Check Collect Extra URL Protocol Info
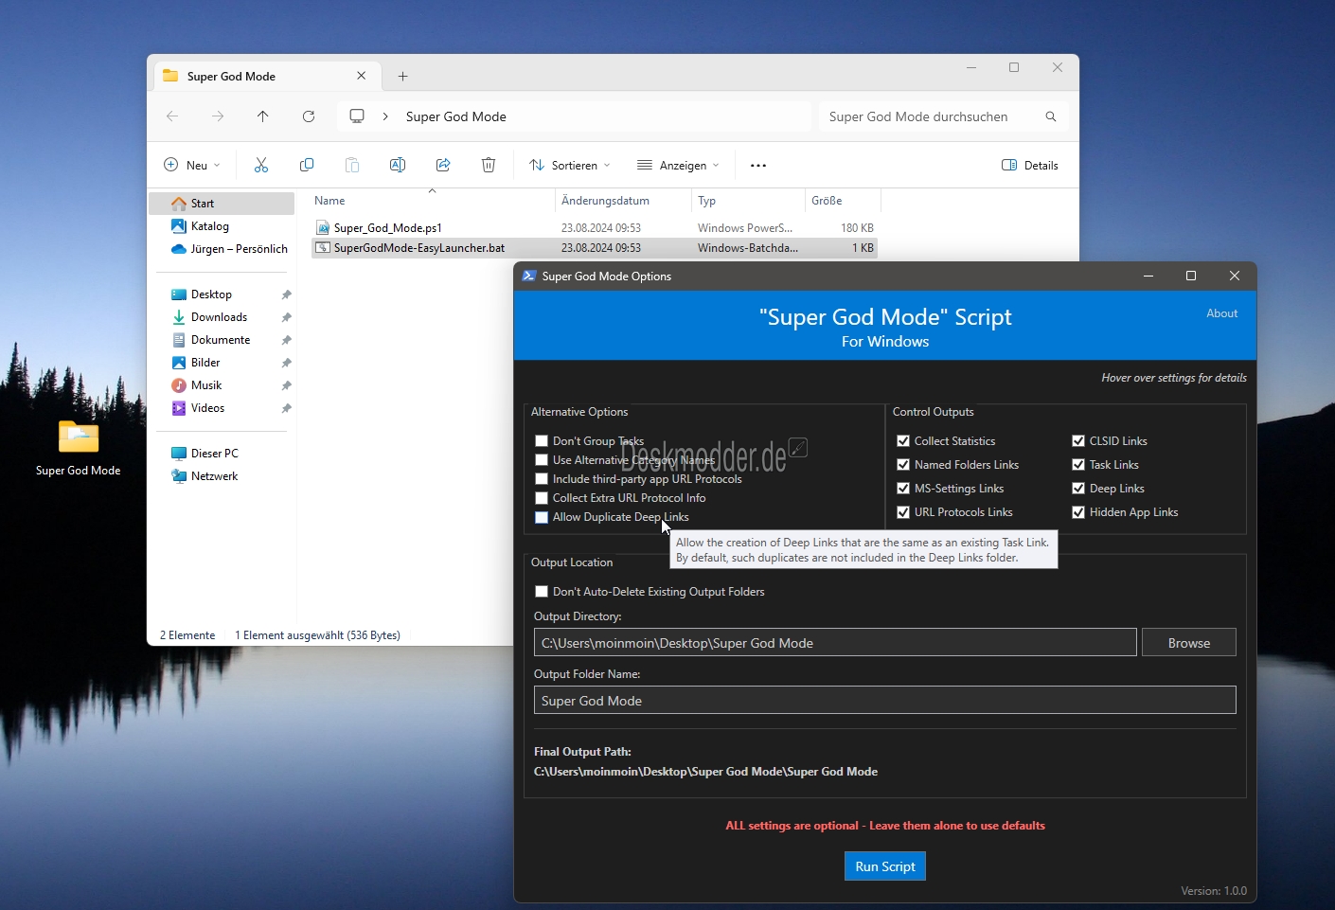 (x=542, y=498)
